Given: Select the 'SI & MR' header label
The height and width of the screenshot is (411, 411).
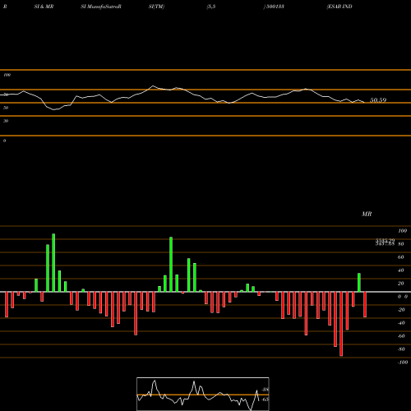Looking at the screenshot, I should pyautogui.click(x=44, y=7).
